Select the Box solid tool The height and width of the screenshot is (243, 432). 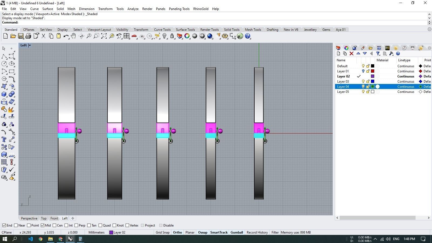pyautogui.click(x=4, y=94)
